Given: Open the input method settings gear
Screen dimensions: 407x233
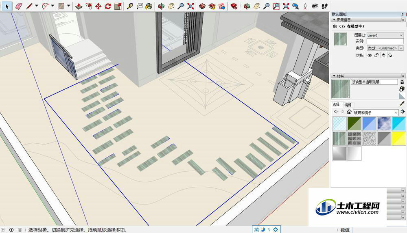Looking at the screenshot, I should click(x=276, y=230).
